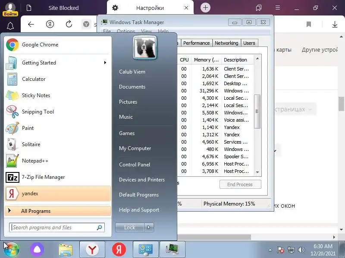Open File Explorer from the taskbar
The image size is (345, 258).
pos(66,250)
